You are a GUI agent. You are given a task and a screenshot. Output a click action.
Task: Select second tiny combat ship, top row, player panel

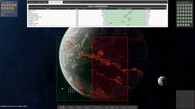[5, 5]
